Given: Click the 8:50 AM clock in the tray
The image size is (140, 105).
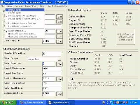Looking at the screenshot, I should coord(134,102).
